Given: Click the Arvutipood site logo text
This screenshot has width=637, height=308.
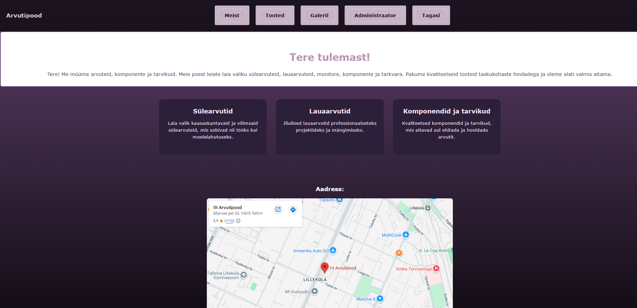Looking at the screenshot, I should (24, 15).
